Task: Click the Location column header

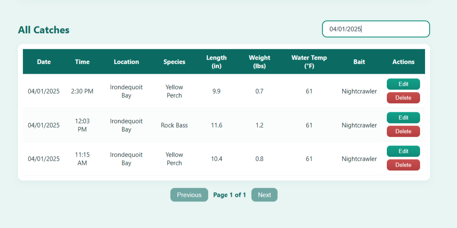Action: point(126,62)
